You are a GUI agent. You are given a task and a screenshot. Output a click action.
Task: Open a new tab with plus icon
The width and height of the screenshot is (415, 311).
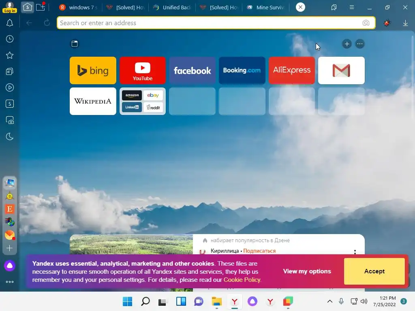coord(41,7)
